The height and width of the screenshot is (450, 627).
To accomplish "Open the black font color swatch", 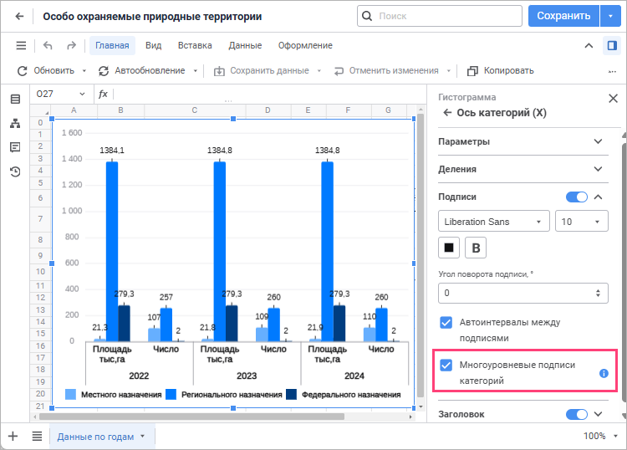I will click(449, 248).
